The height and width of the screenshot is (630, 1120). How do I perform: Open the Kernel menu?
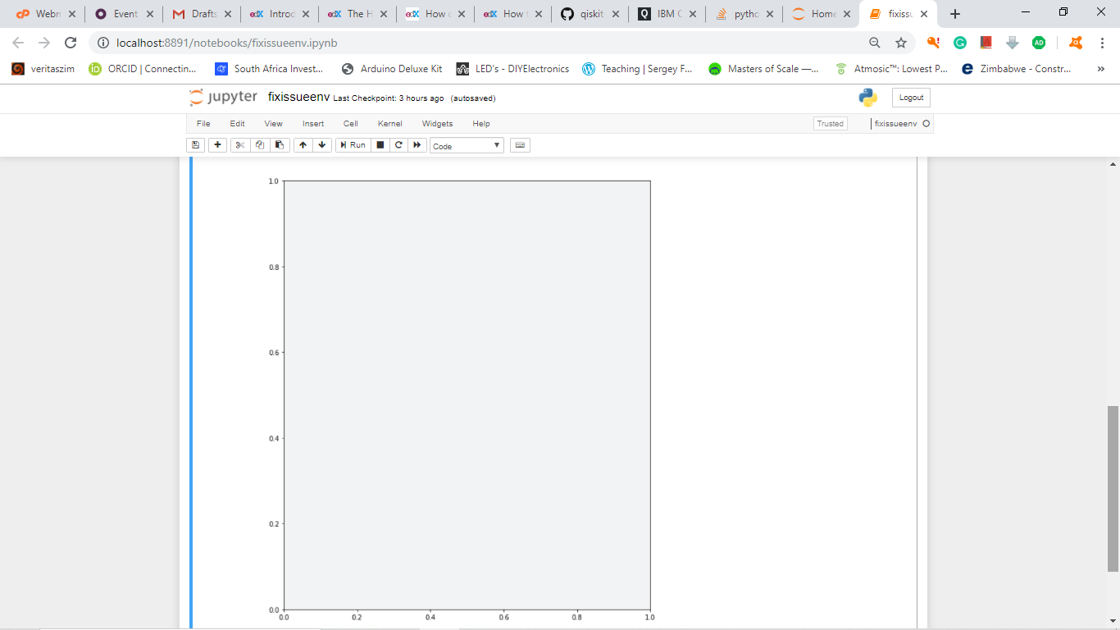pos(390,123)
